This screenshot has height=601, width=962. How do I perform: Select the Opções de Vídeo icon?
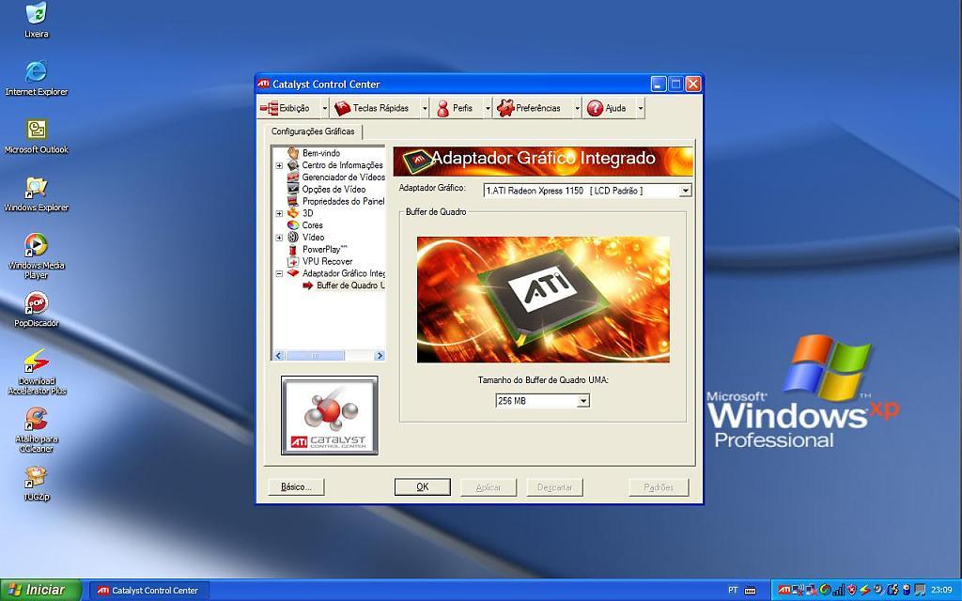[293, 189]
